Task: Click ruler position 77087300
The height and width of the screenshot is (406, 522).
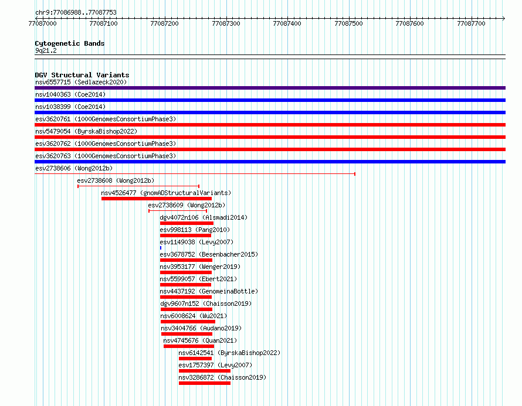Action: pos(226,23)
